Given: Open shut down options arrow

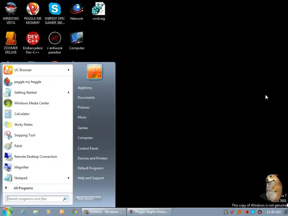Looking at the screenshot, I should pyautogui.click(x=98, y=199).
